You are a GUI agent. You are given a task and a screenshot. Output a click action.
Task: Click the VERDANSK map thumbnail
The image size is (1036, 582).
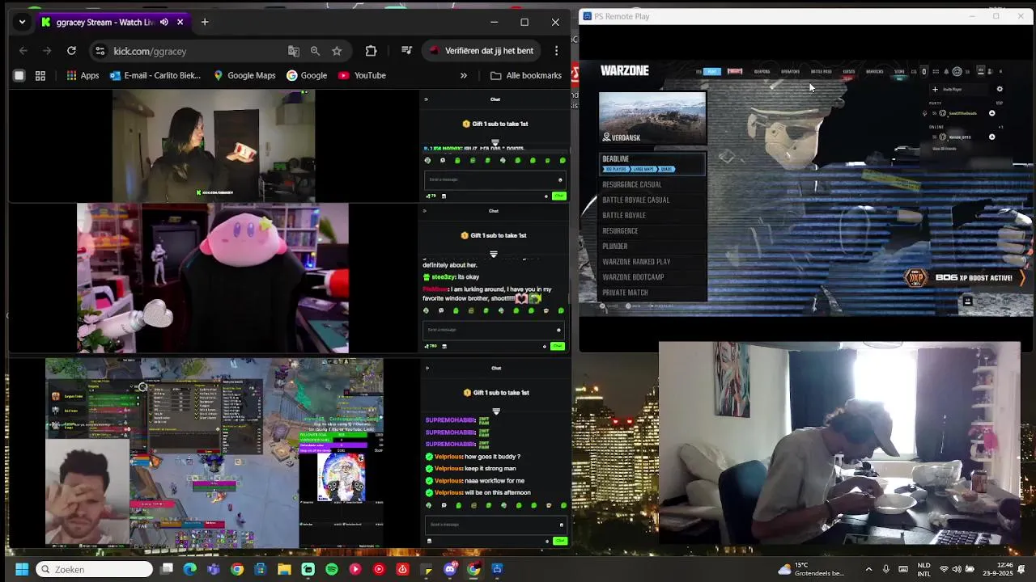click(x=652, y=118)
